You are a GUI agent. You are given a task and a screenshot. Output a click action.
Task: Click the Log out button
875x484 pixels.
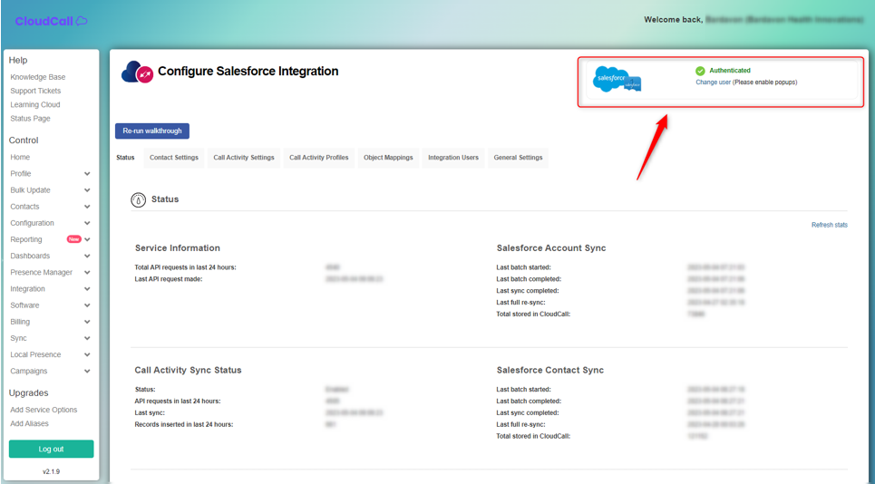click(x=52, y=449)
